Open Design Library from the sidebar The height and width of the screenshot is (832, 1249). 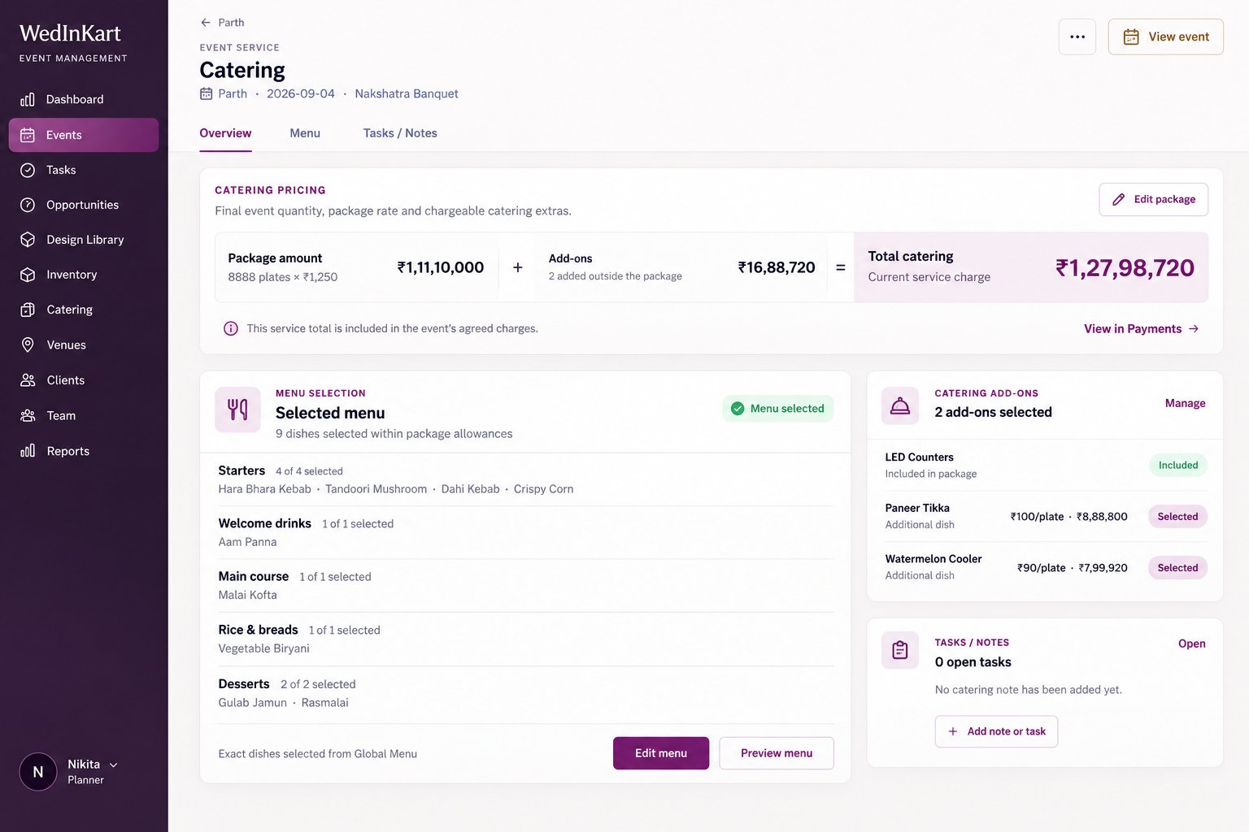click(x=83, y=240)
